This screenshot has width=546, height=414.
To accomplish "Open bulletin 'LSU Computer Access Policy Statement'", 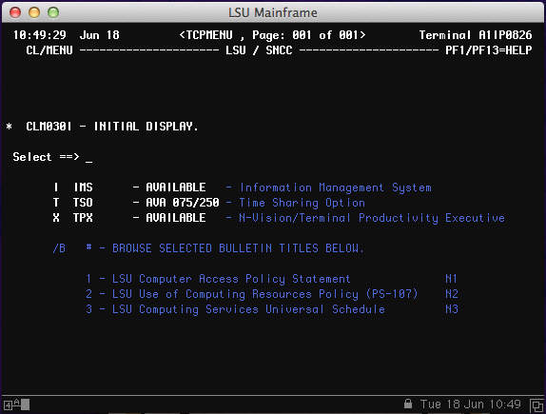I will tap(231, 279).
